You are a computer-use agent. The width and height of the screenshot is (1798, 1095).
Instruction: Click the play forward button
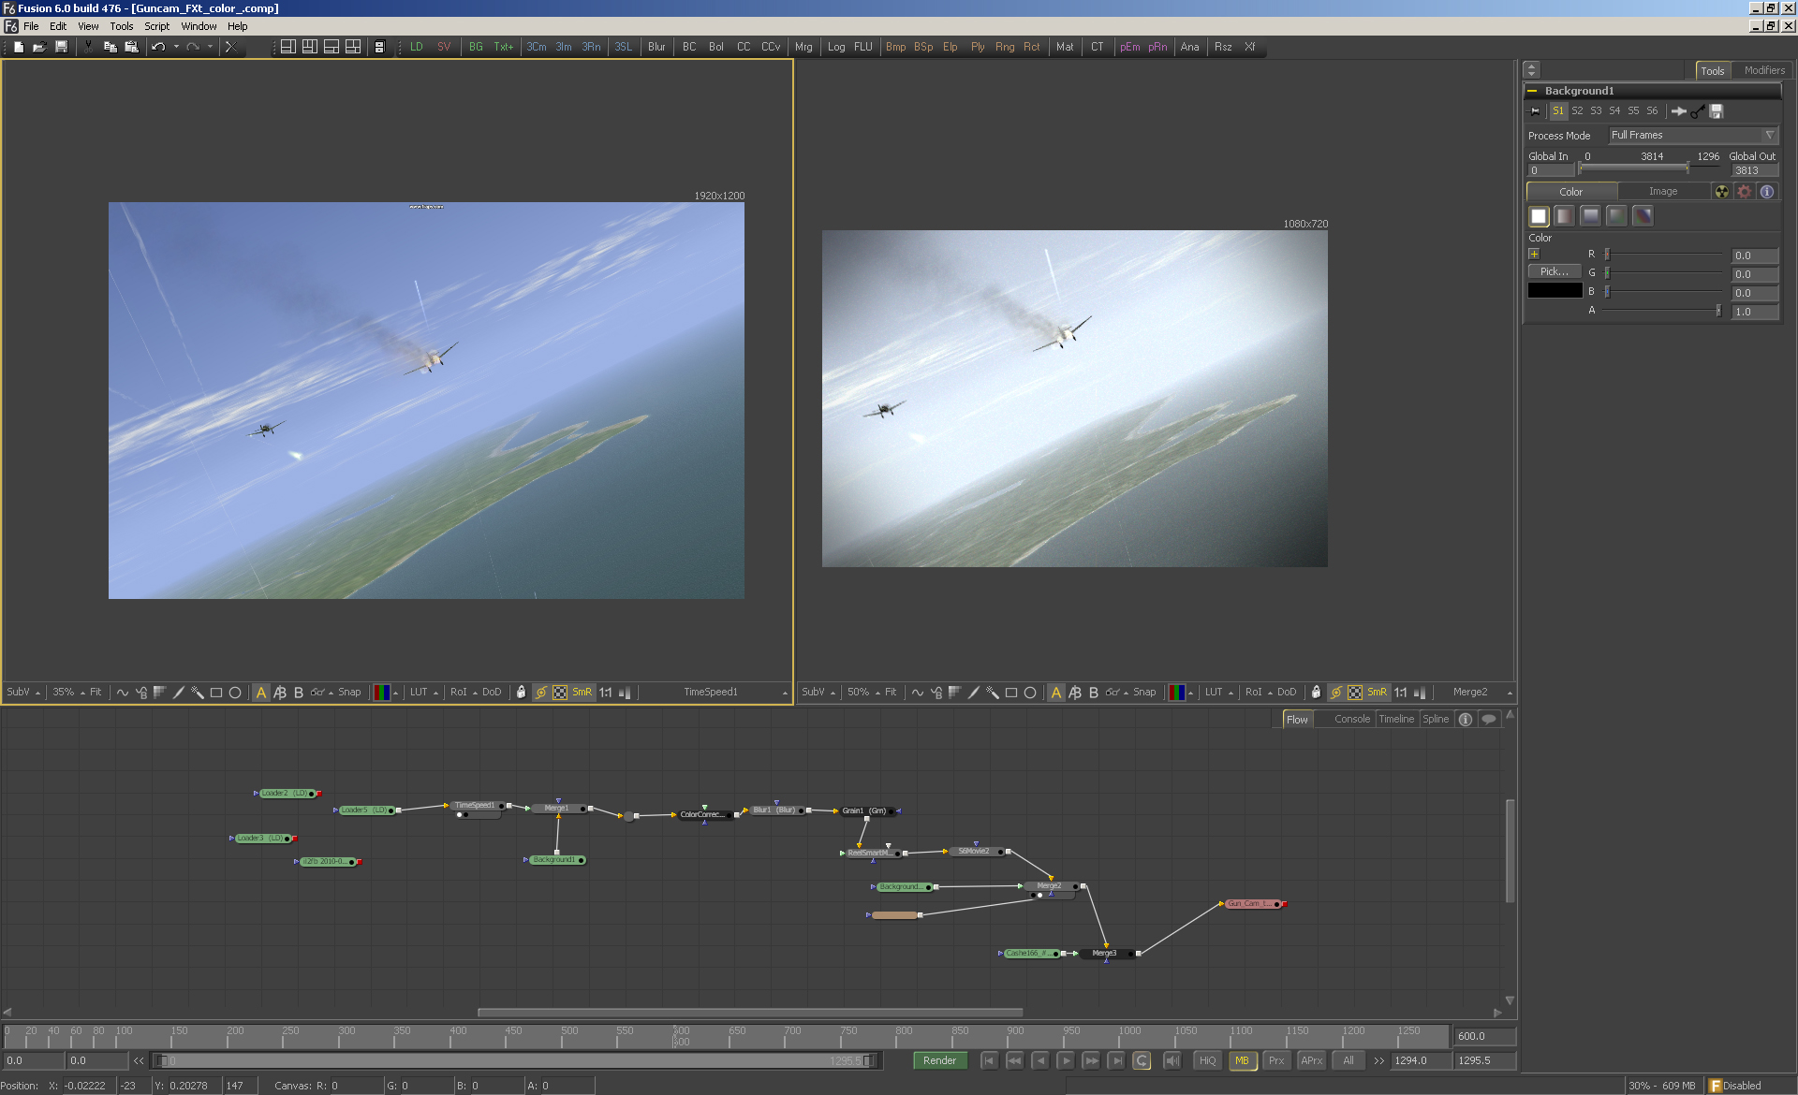[1066, 1060]
